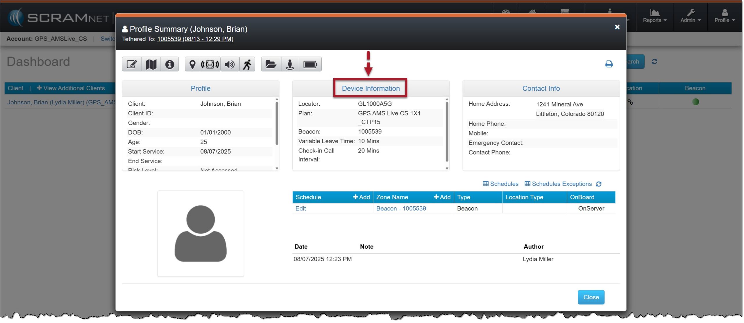Image resolution: width=744 pixels, height=323 pixels.
Task: Refresh the schedules list
Action: [x=599, y=184]
